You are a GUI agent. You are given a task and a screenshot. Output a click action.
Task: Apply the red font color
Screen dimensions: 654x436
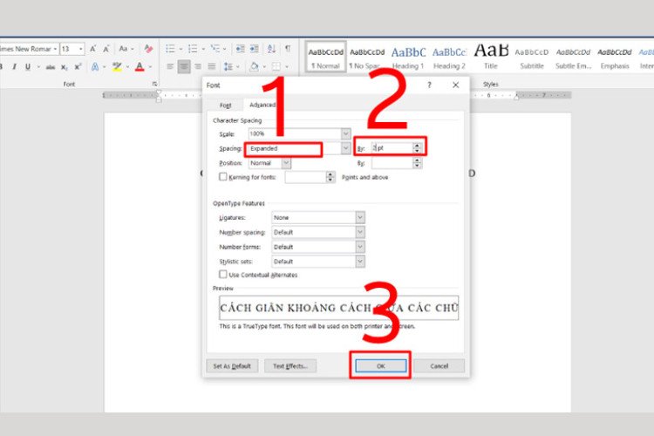[140, 67]
